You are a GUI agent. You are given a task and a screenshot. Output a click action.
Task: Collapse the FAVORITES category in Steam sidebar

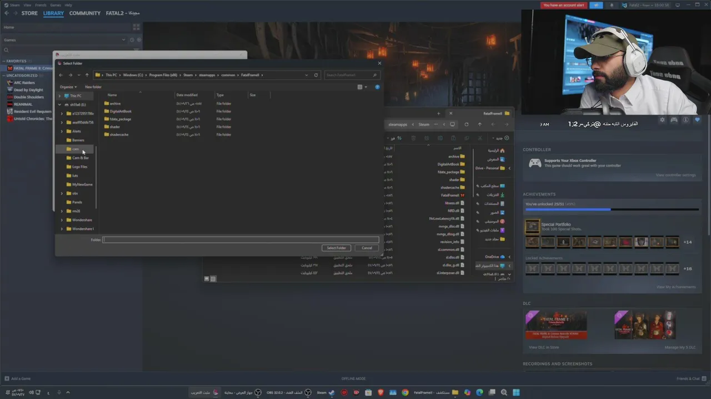[4, 61]
